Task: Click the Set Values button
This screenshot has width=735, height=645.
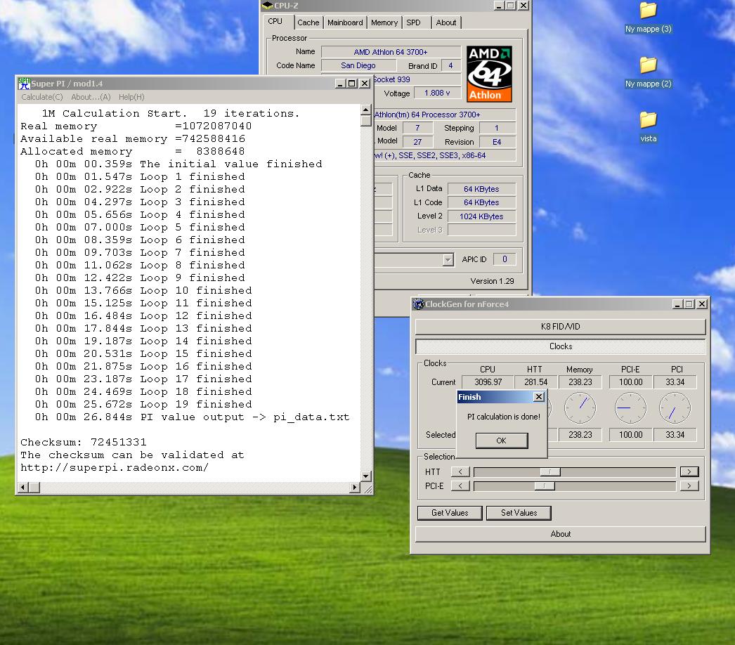Action: pos(519,513)
